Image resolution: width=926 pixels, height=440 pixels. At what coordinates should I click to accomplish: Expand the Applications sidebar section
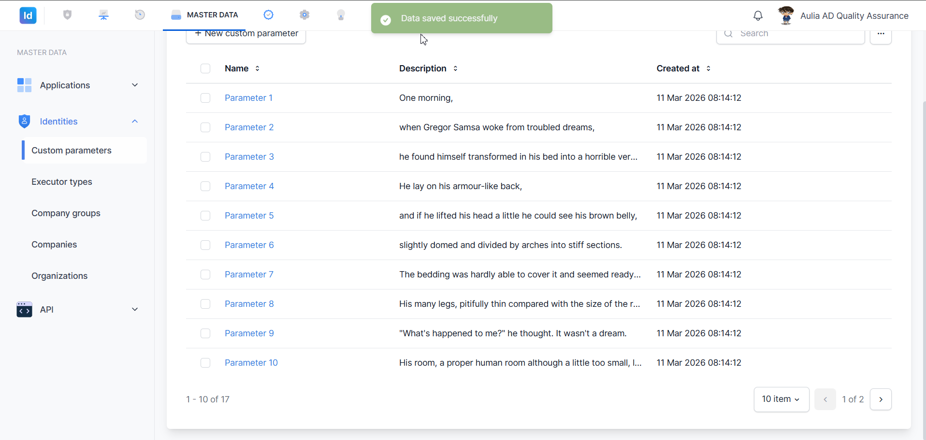pyautogui.click(x=135, y=85)
